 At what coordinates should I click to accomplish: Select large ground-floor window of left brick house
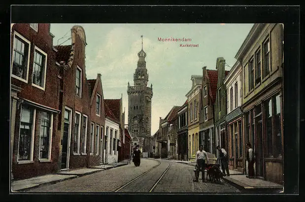tap(26, 133)
